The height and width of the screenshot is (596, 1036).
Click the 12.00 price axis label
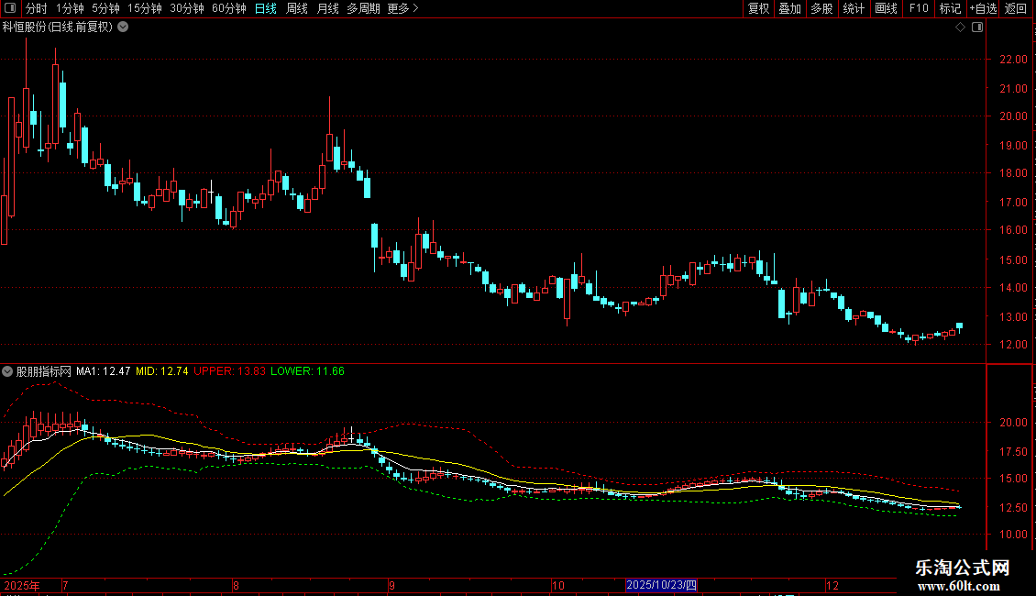[1013, 345]
